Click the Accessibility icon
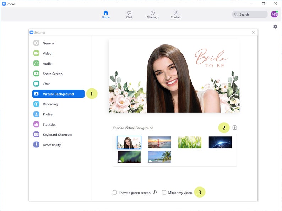Viewport: 282px width, 211px height. point(36,145)
